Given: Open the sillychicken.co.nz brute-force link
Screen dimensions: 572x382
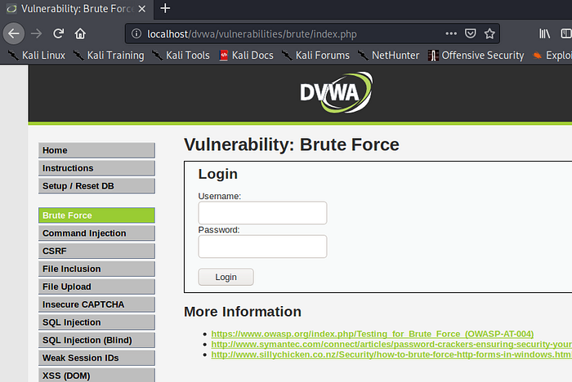Looking at the screenshot, I should click(x=391, y=354).
